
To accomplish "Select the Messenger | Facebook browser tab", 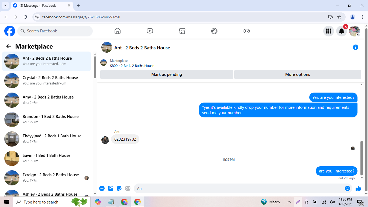I will tap(42, 5).
